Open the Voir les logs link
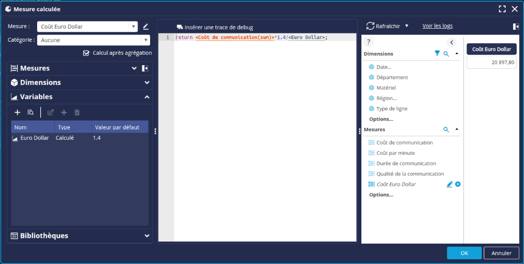The image size is (524, 264). (437, 26)
